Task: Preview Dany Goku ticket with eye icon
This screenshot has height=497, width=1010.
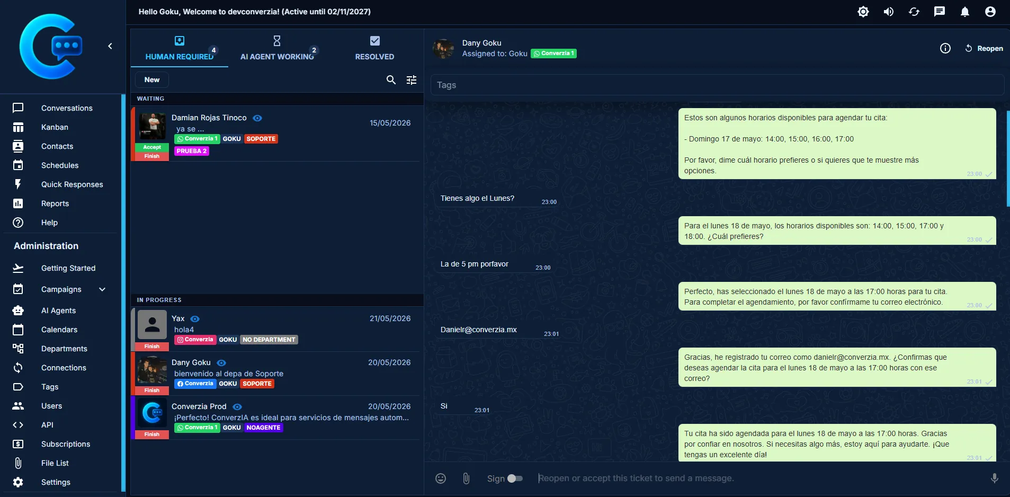Action: point(221,363)
